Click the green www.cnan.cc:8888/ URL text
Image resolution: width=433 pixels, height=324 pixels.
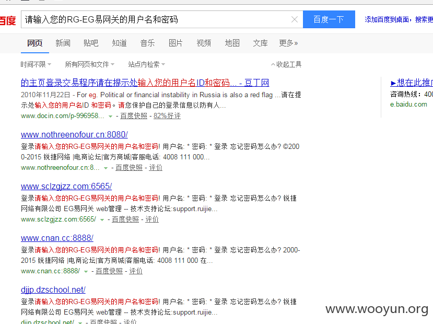click(50, 271)
